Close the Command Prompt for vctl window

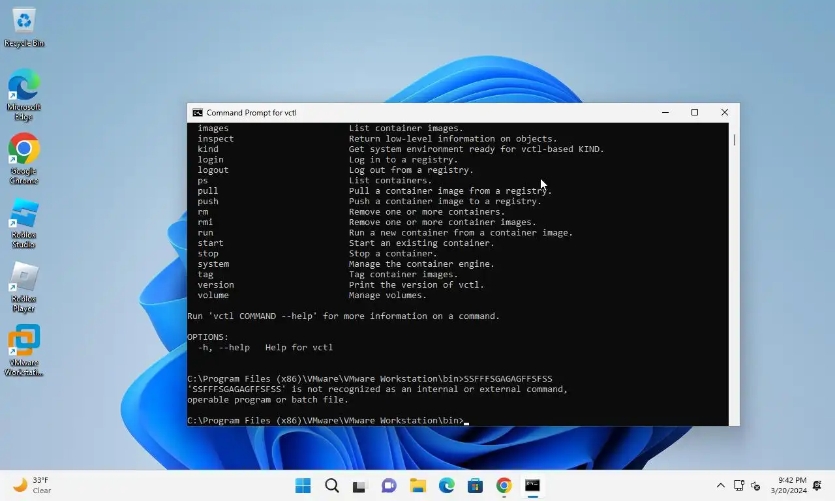pyautogui.click(x=724, y=112)
